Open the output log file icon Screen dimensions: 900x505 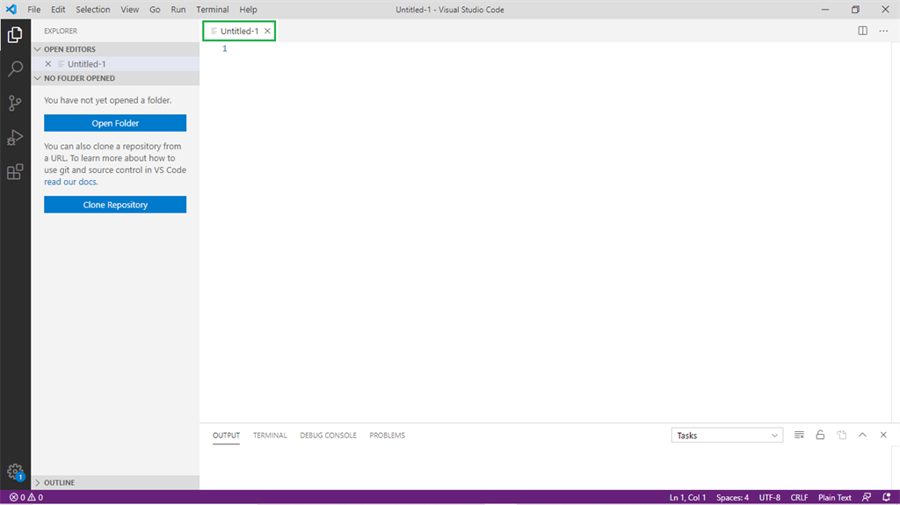[x=841, y=435]
